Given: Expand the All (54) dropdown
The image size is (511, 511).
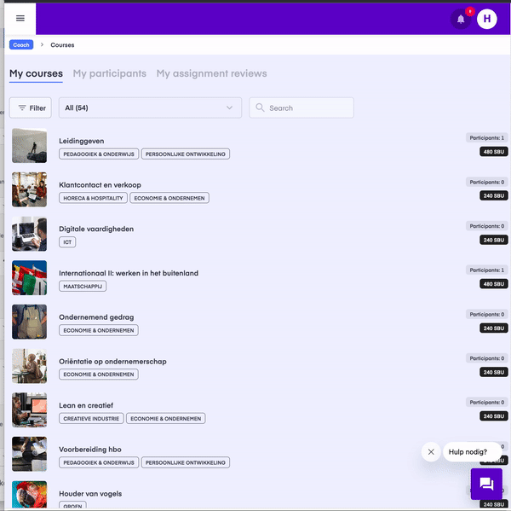Looking at the screenshot, I should [150, 107].
